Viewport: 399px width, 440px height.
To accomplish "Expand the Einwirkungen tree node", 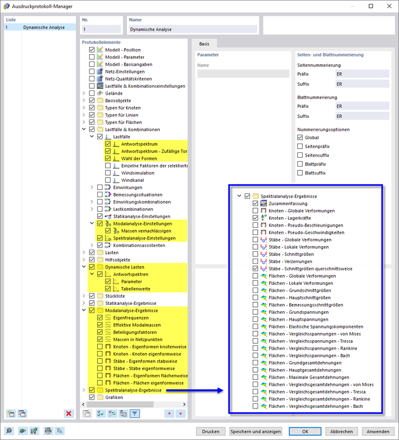I will pos(92,187).
